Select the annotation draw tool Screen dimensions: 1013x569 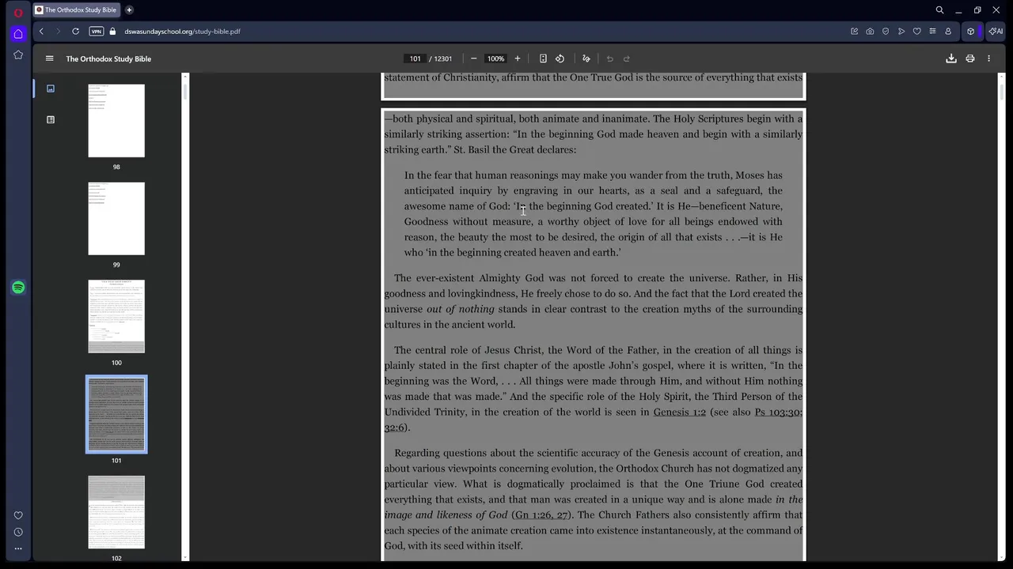pos(586,58)
